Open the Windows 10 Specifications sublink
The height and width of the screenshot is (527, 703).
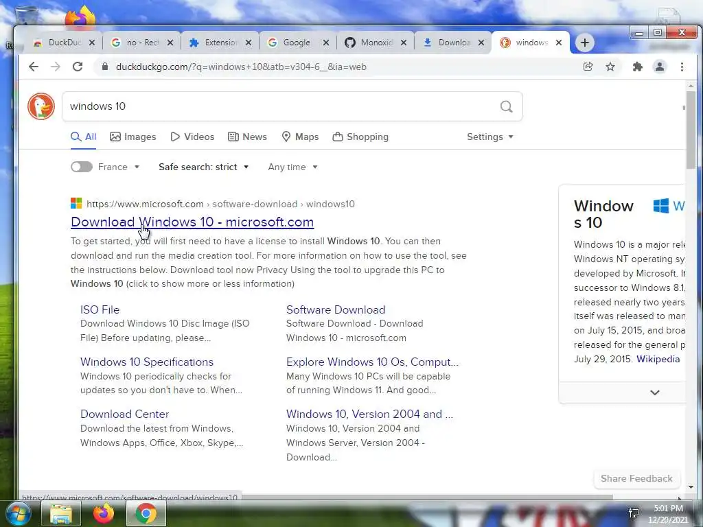coord(147,362)
